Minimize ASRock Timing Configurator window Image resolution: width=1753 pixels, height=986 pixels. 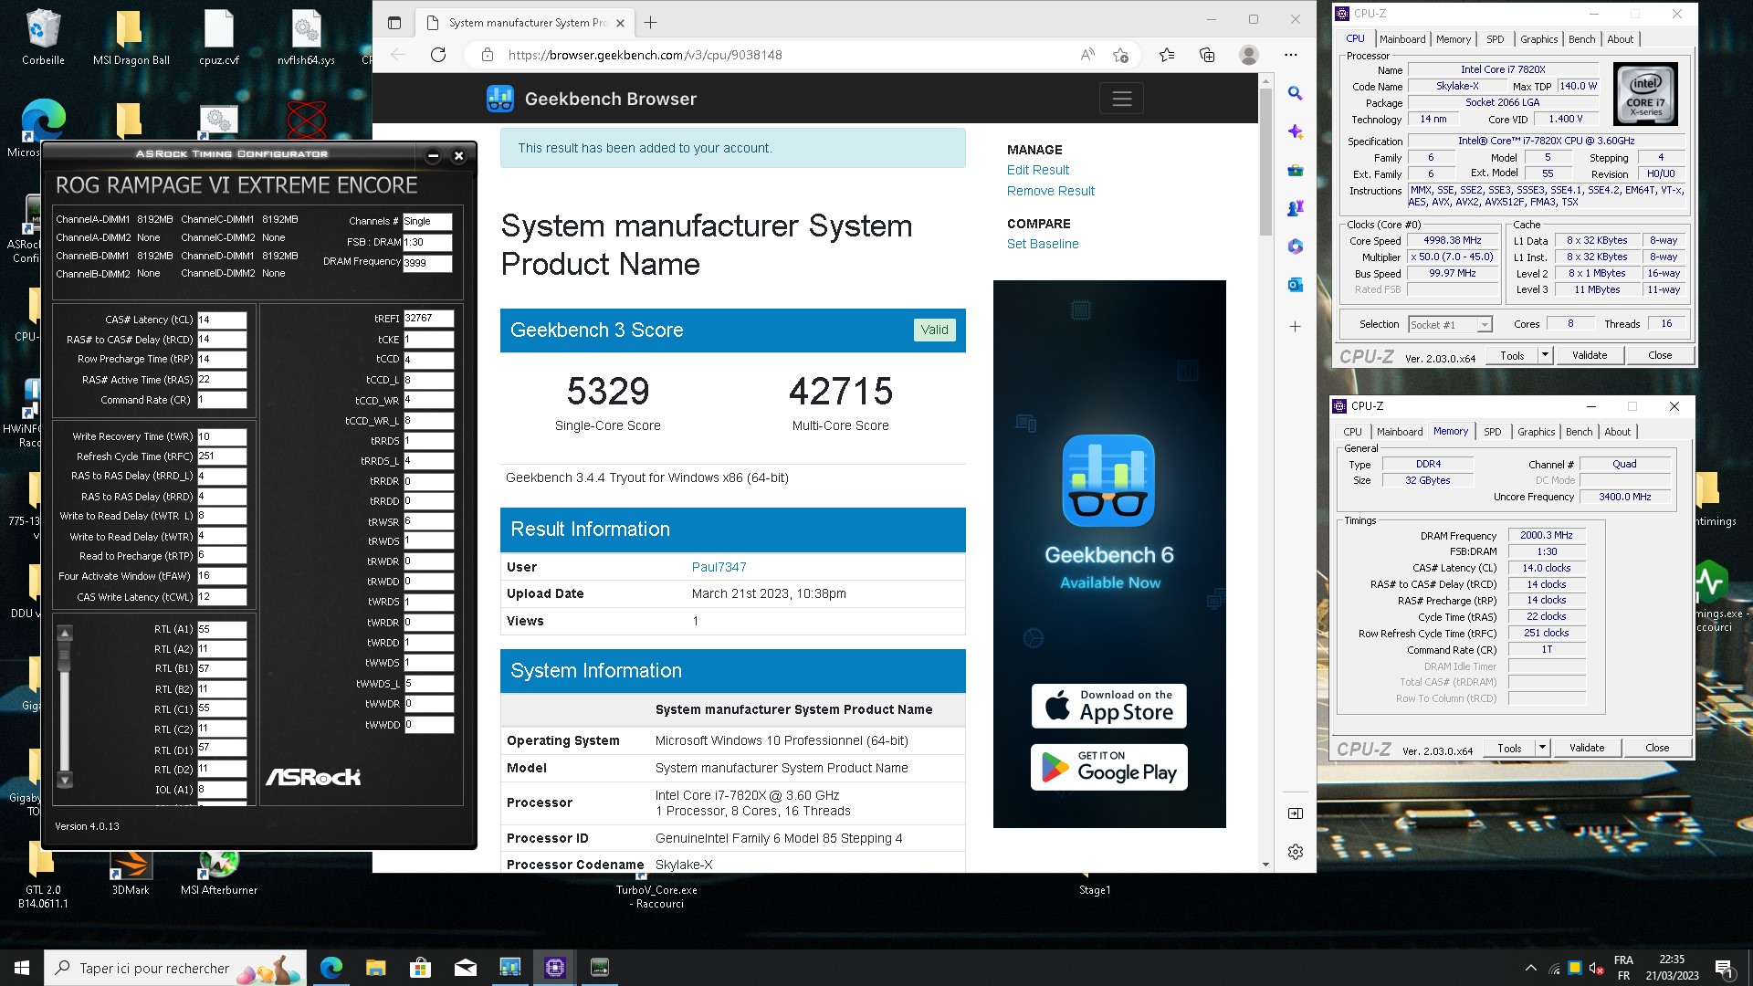[434, 155]
